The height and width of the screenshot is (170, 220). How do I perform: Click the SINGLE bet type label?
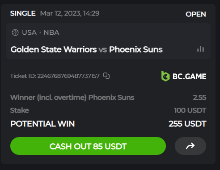[23, 13]
